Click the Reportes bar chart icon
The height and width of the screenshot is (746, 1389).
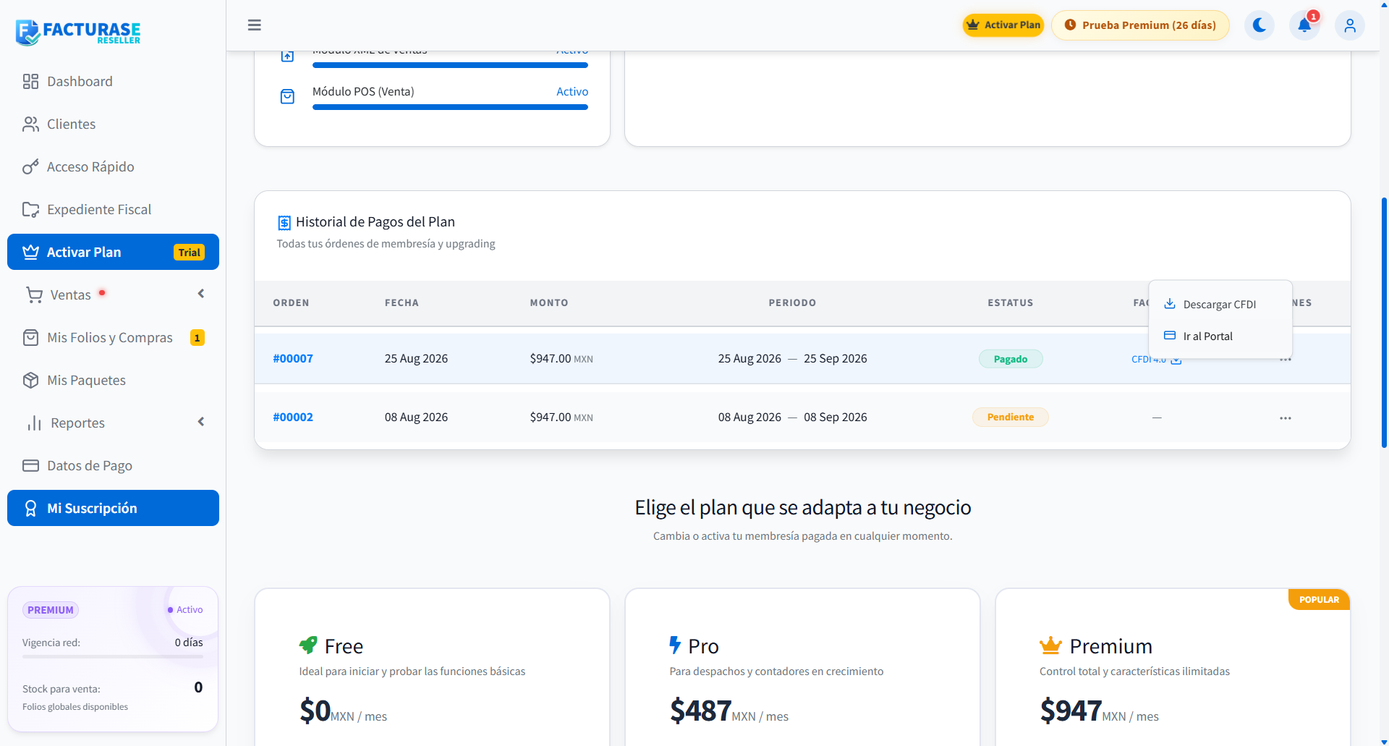[x=34, y=423]
